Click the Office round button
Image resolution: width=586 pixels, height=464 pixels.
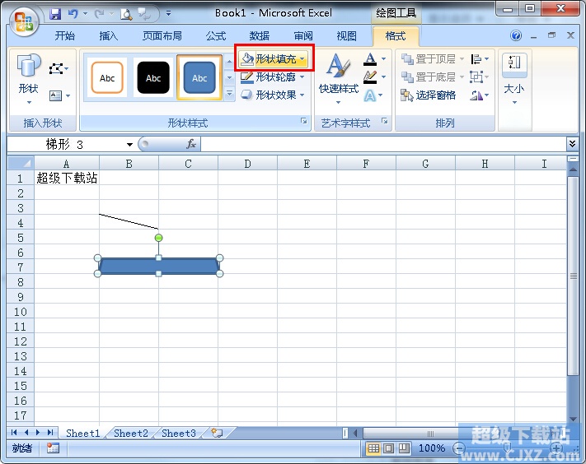24,21
